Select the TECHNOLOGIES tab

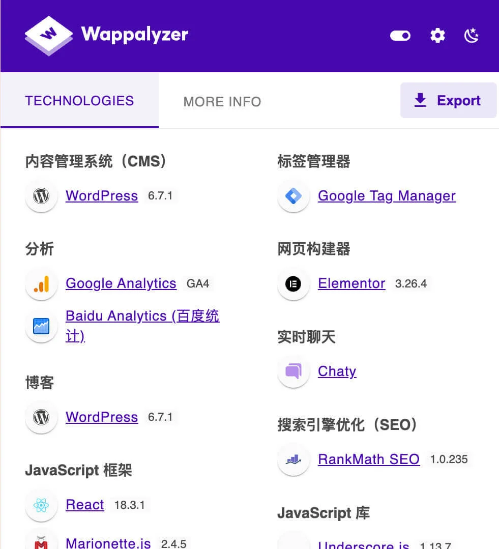79,101
